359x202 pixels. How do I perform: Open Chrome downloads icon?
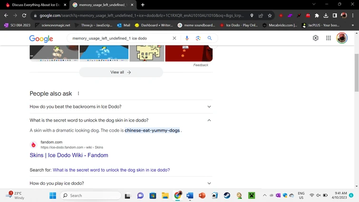326,16
